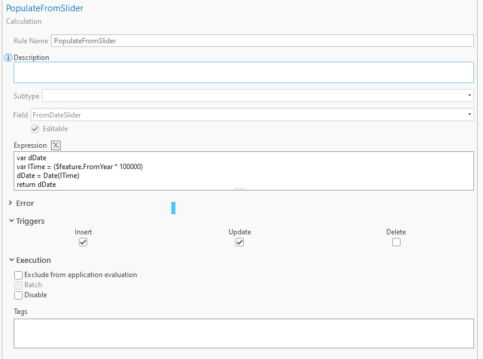Collapse the Triggers section

[11, 221]
